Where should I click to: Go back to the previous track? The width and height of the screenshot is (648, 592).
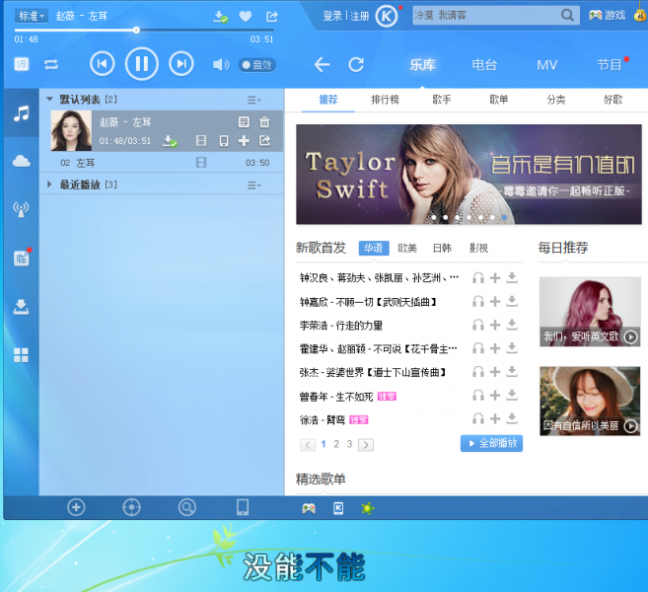102,64
